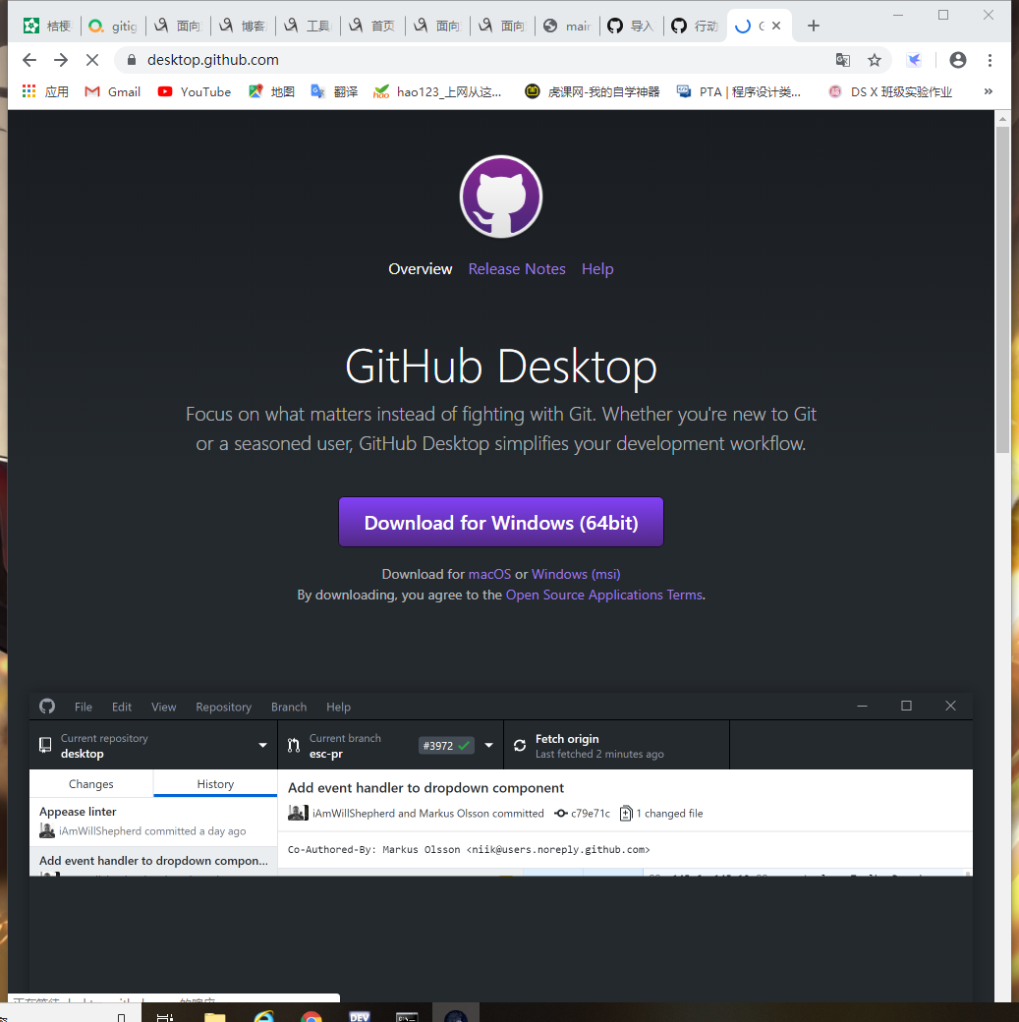This screenshot has height=1022, width=1019.
Task: Open the PTA 程序设计类 bookmark
Action: pos(738,92)
